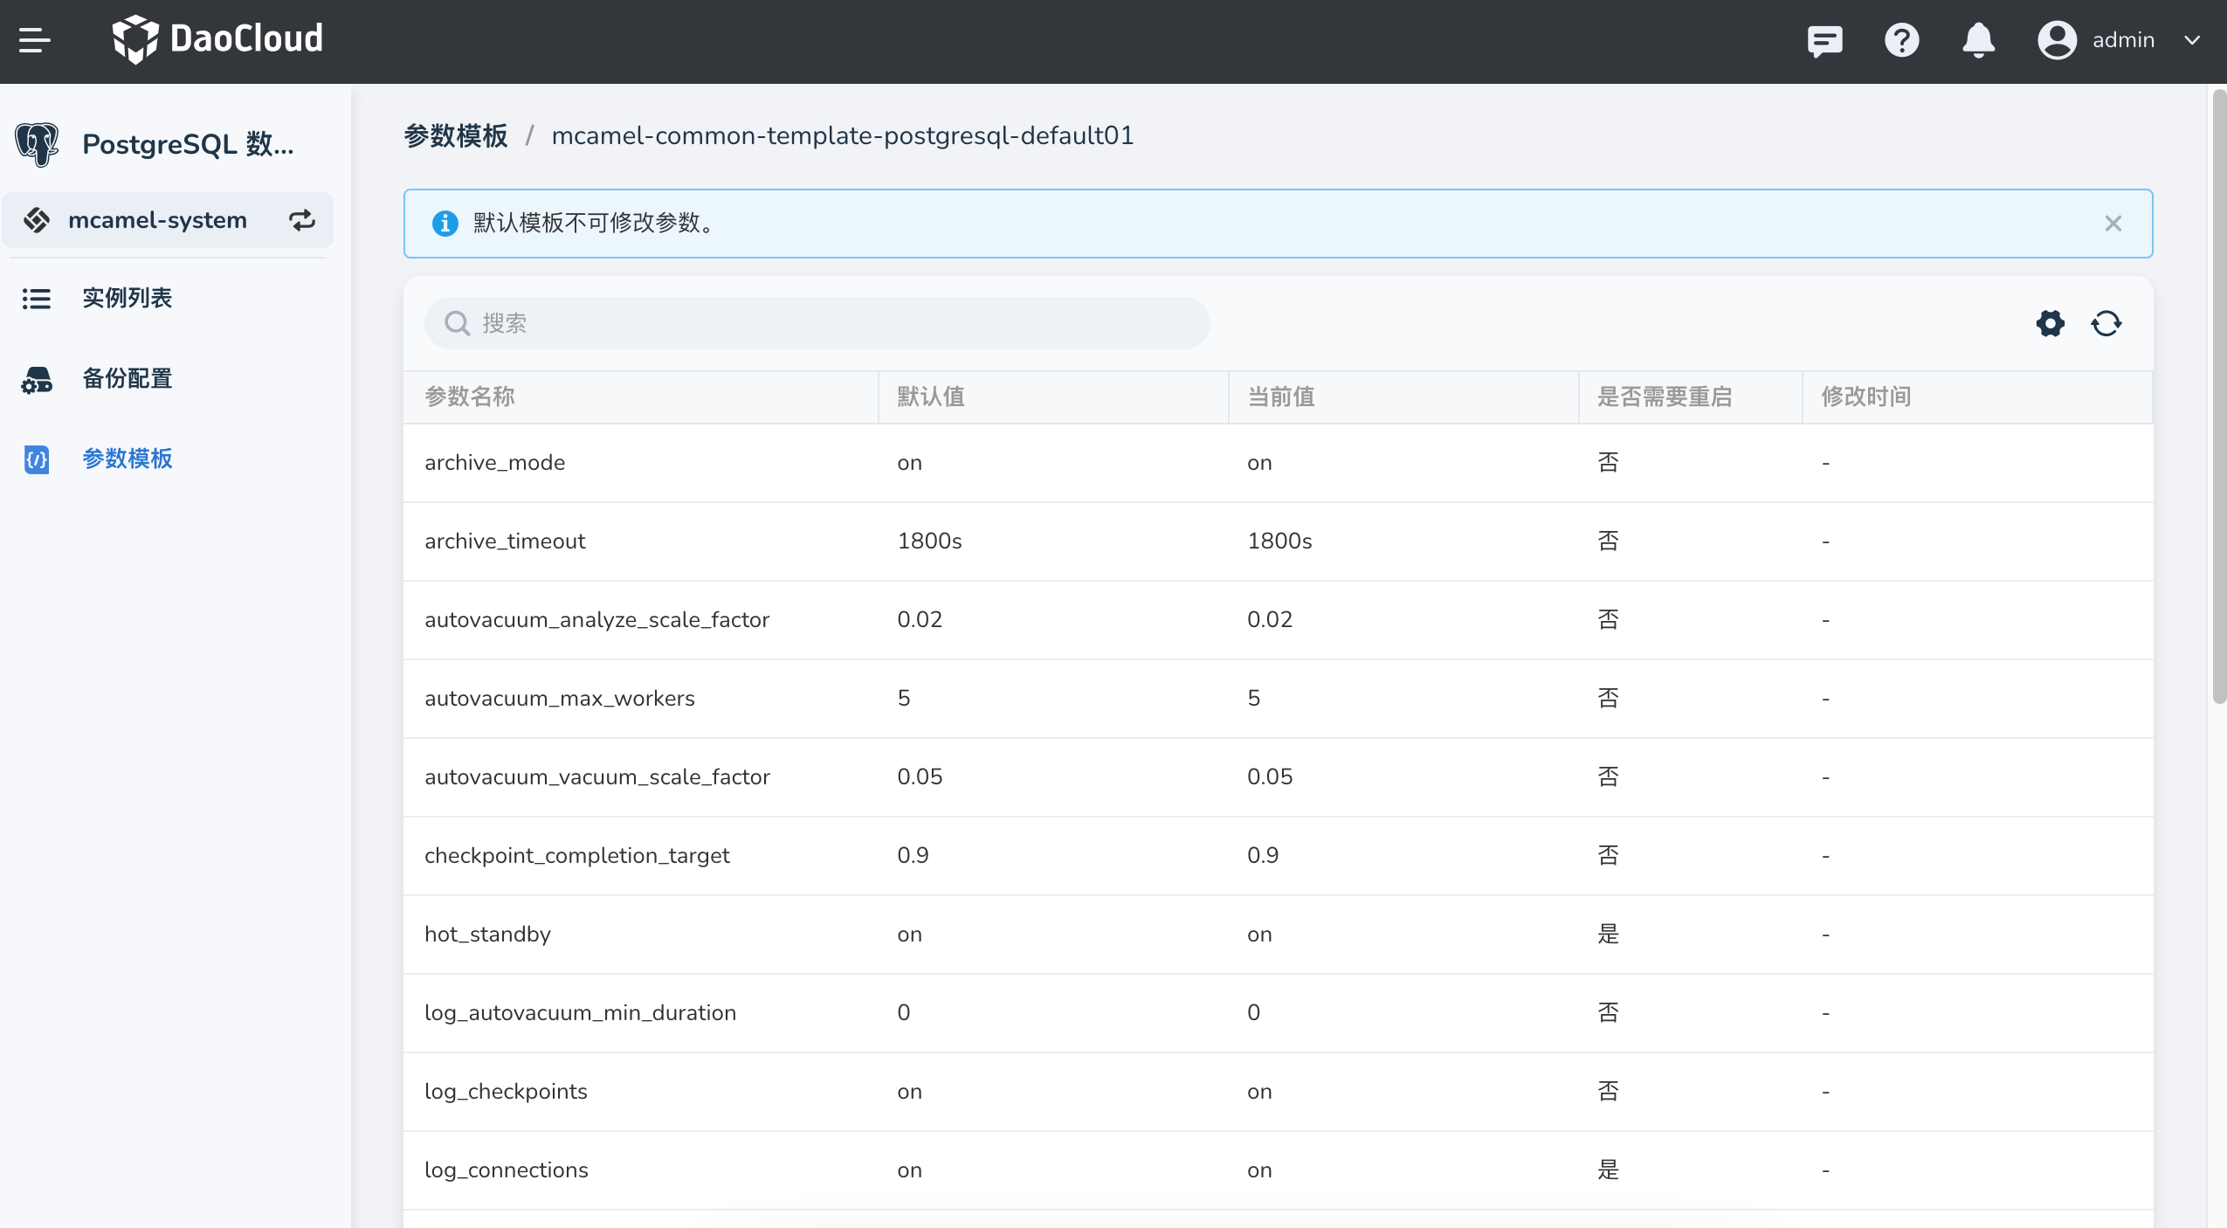
Task: Select 参数模板 in the sidebar
Action: 127,459
